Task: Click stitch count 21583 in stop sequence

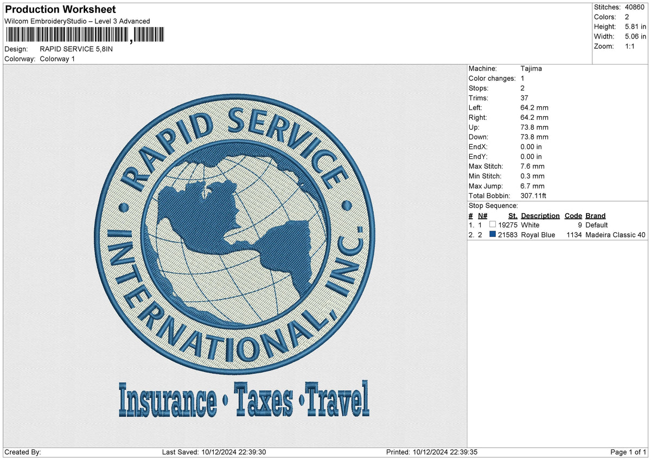Action: 508,235
